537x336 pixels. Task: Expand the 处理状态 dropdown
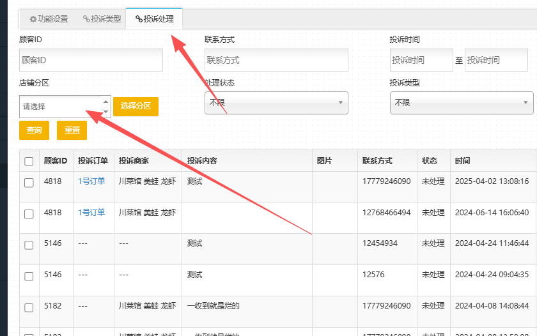pos(276,103)
